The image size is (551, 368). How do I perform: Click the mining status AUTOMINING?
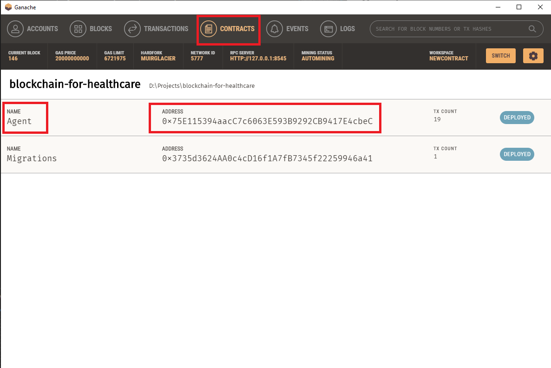pos(318,59)
